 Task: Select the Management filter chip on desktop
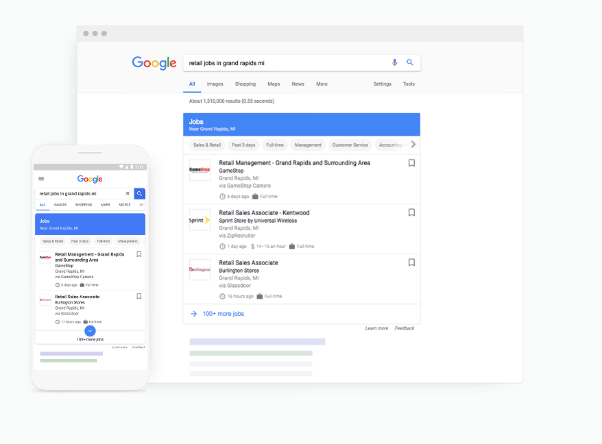[308, 145]
